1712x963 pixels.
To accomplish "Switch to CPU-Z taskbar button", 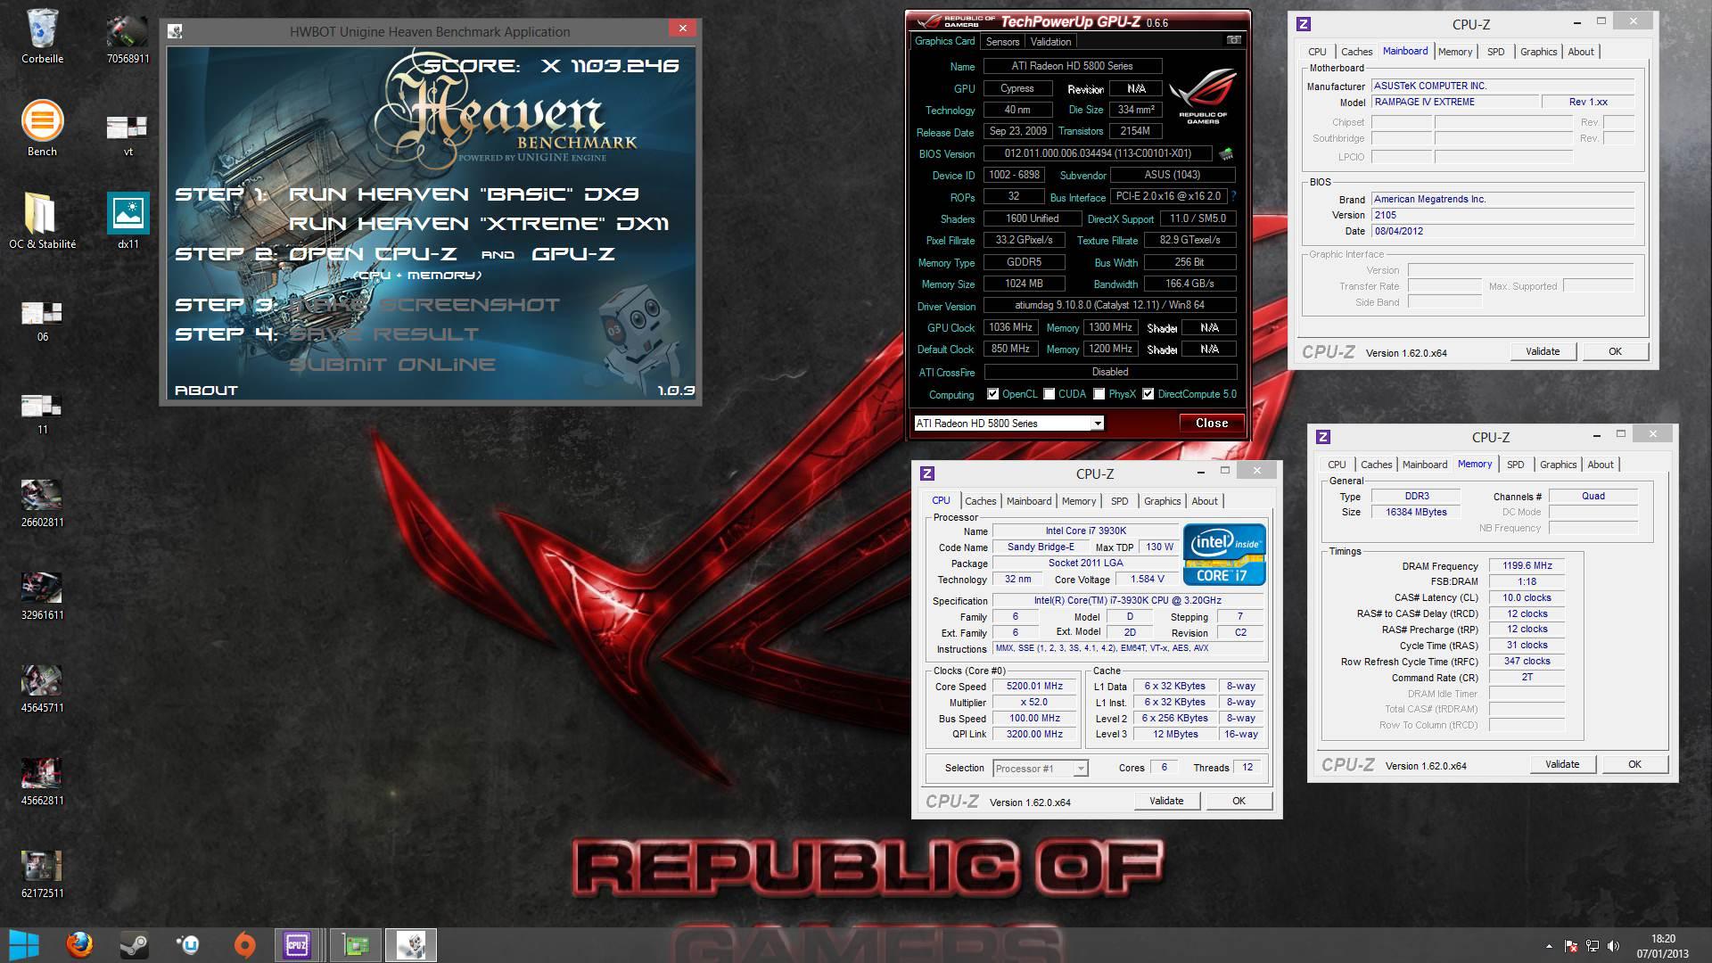I will pyautogui.click(x=297, y=945).
